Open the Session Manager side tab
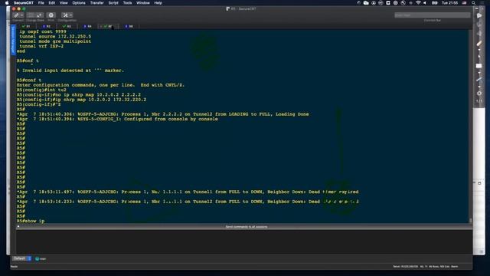This screenshot has height=276, width=490. pyautogui.click(x=13, y=40)
